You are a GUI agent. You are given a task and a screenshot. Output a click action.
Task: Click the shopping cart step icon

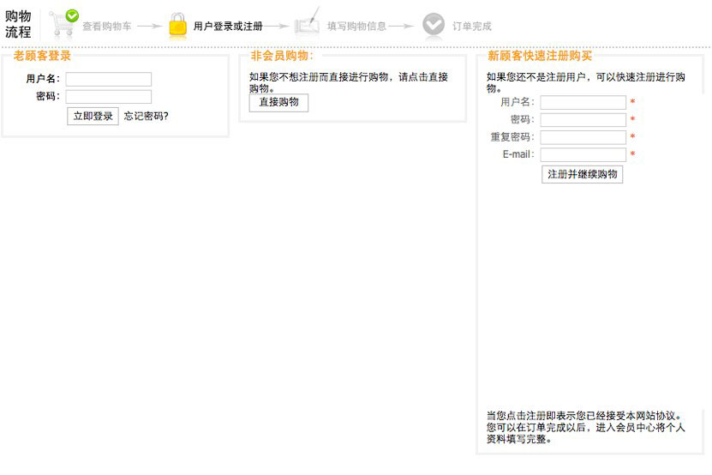tap(63, 23)
